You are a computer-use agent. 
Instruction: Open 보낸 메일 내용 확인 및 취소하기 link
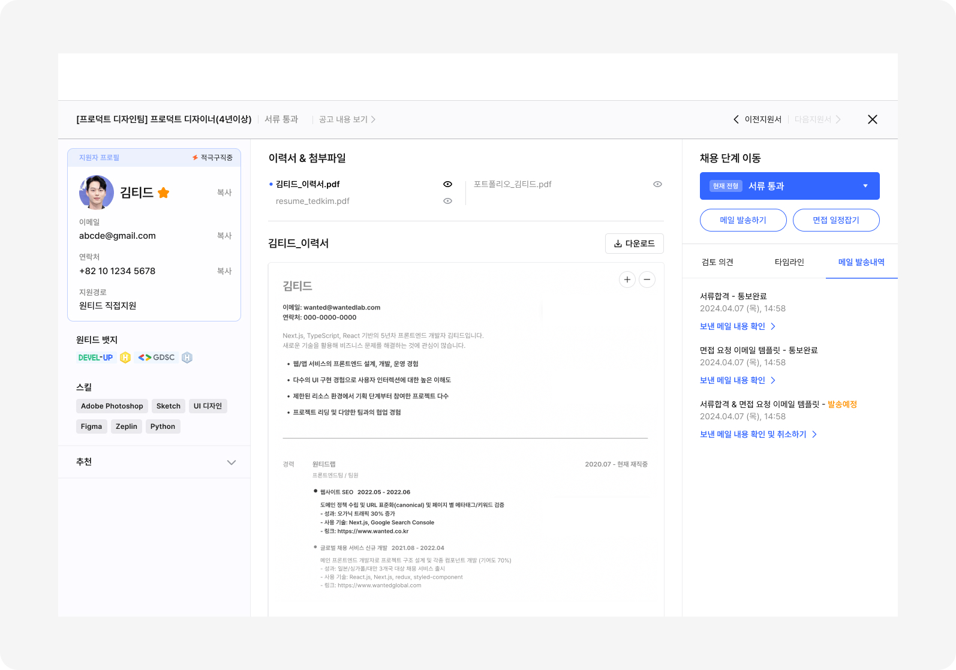point(759,434)
